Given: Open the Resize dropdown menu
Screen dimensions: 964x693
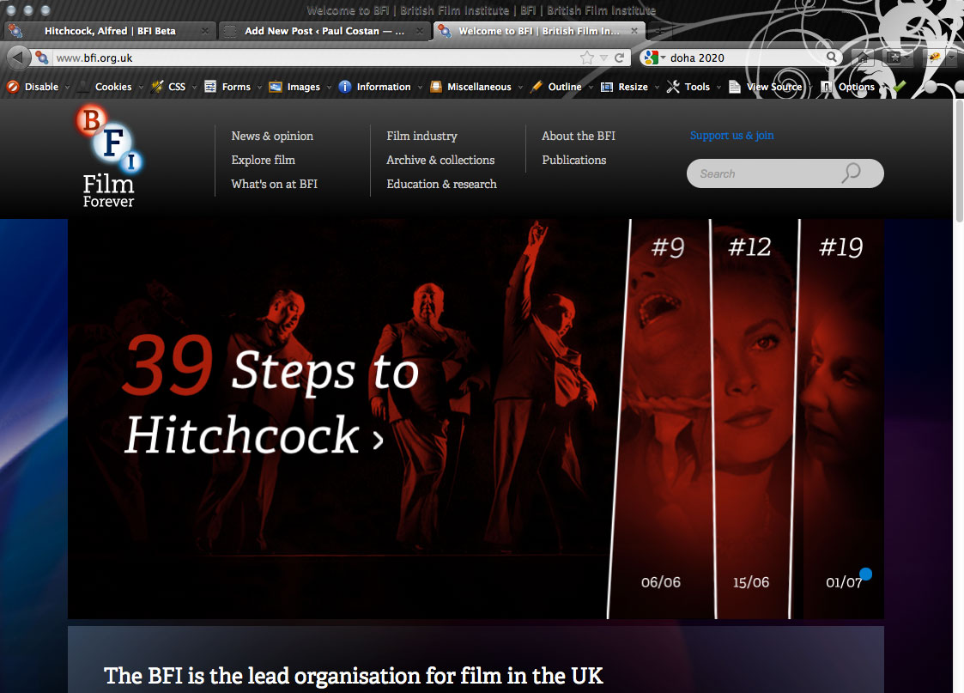Looking at the screenshot, I should click(x=630, y=87).
